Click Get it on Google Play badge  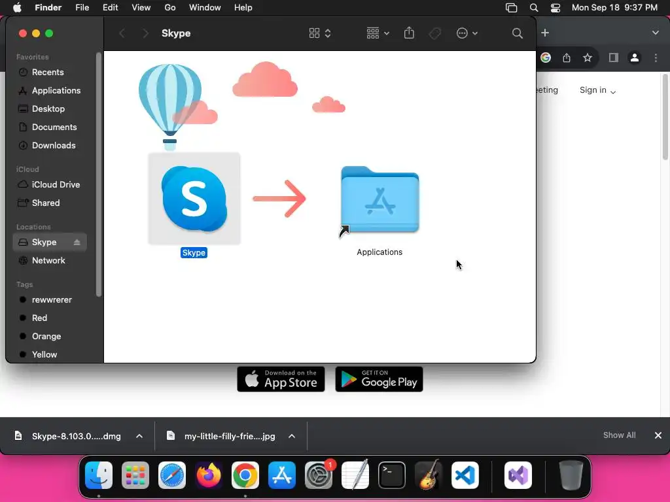point(379,379)
